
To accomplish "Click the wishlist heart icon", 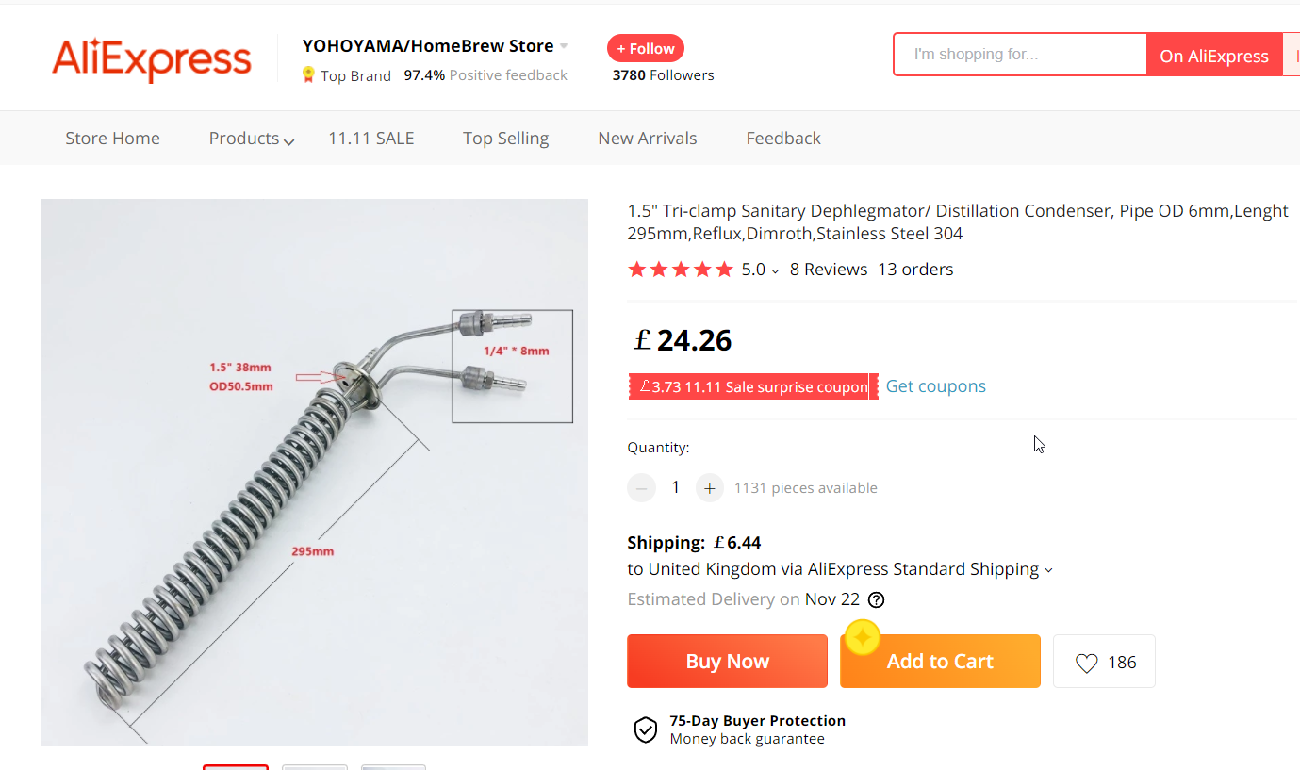I will pos(1086,663).
